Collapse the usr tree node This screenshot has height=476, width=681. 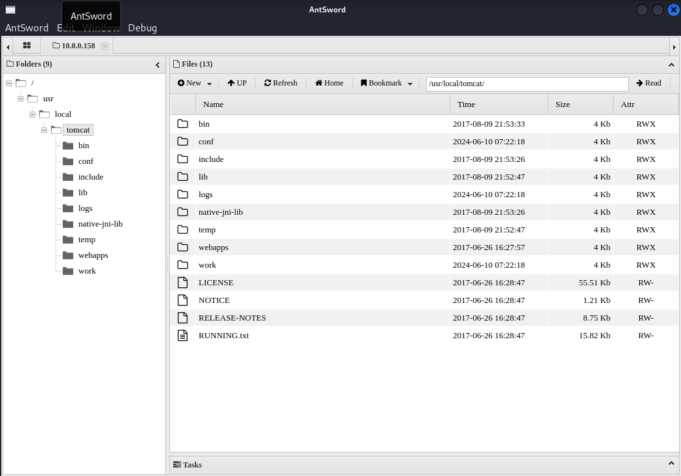(20, 99)
